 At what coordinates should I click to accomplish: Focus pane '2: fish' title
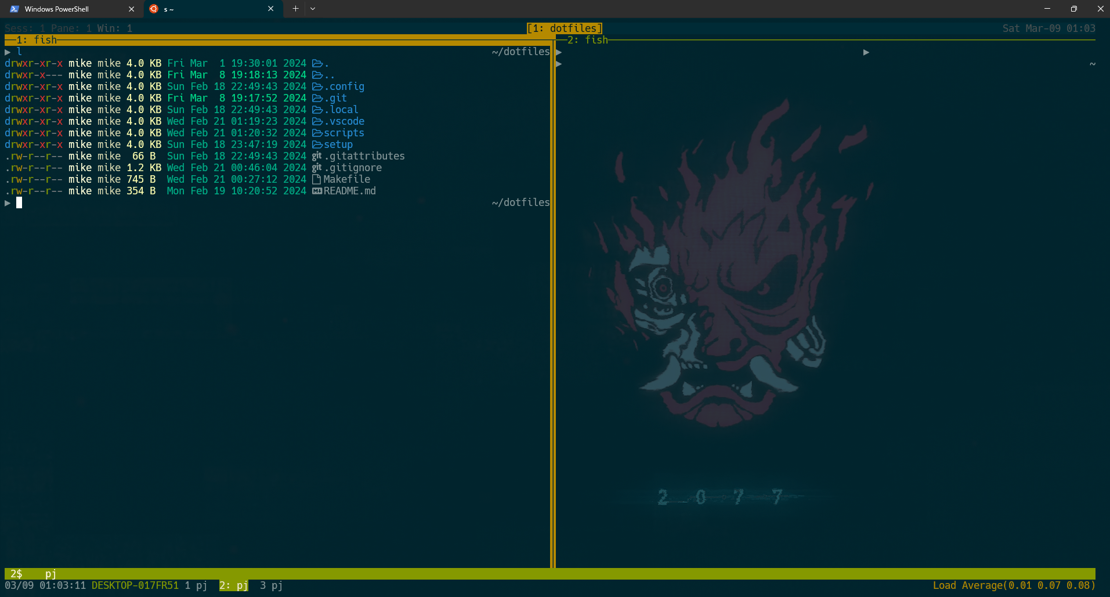(x=588, y=40)
